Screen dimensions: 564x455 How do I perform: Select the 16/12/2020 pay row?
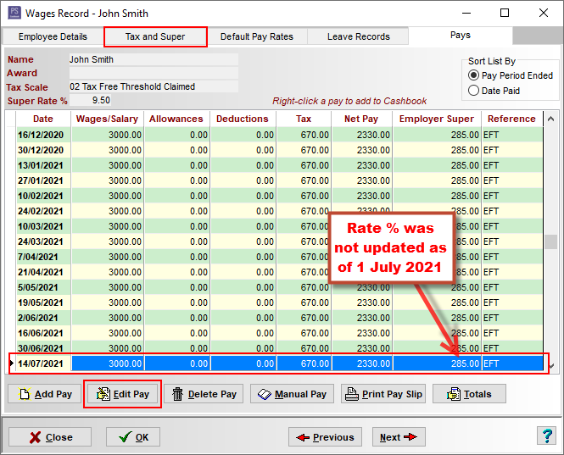[280, 135]
